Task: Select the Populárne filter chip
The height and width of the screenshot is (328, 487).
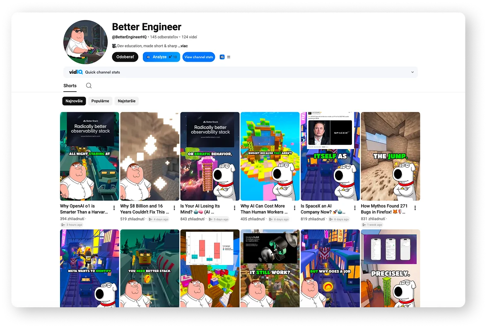Action: 100,101
